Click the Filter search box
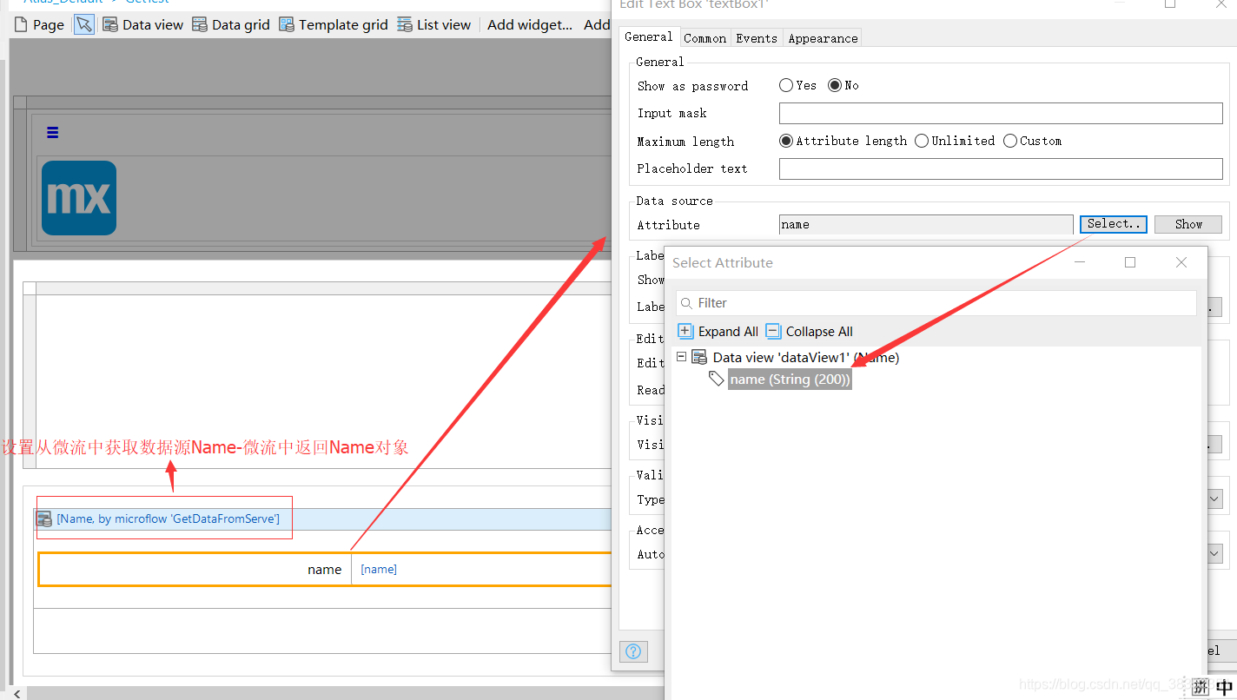The height and width of the screenshot is (700, 1237). point(936,303)
